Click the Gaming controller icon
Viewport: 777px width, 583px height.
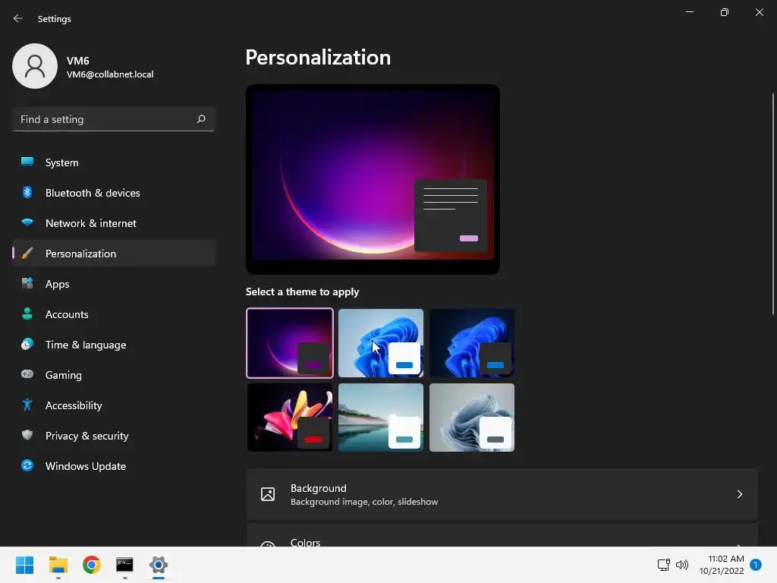point(27,374)
